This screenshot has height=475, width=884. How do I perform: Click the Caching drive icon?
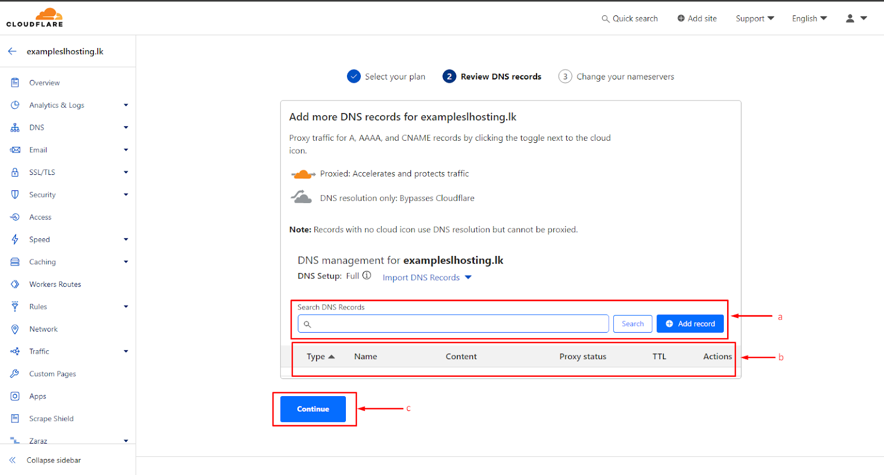[15, 262]
